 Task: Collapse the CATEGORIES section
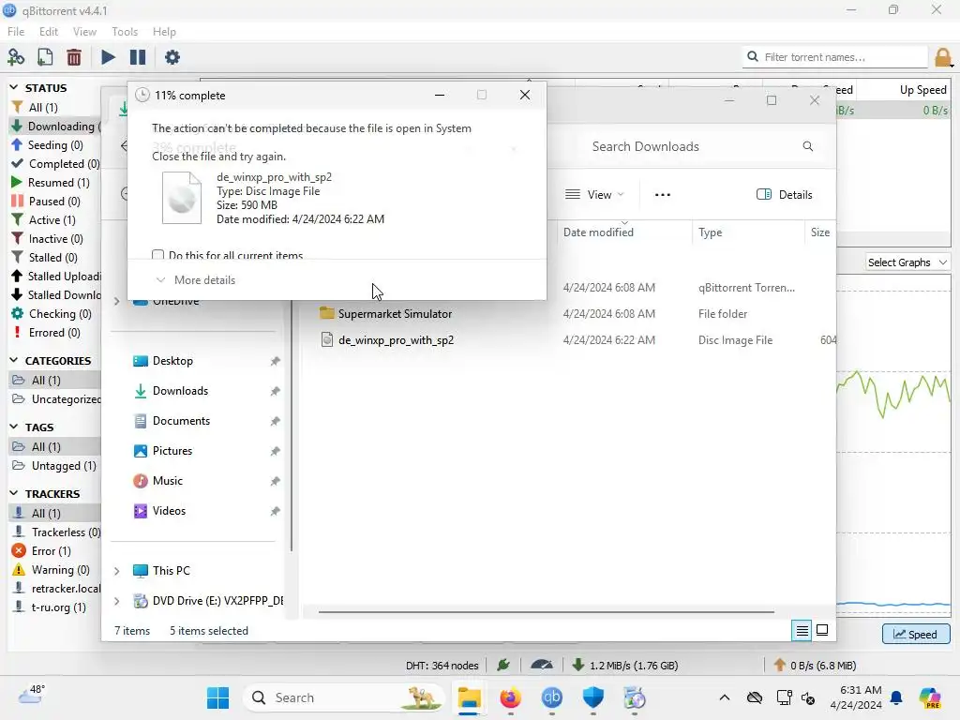pyautogui.click(x=14, y=360)
